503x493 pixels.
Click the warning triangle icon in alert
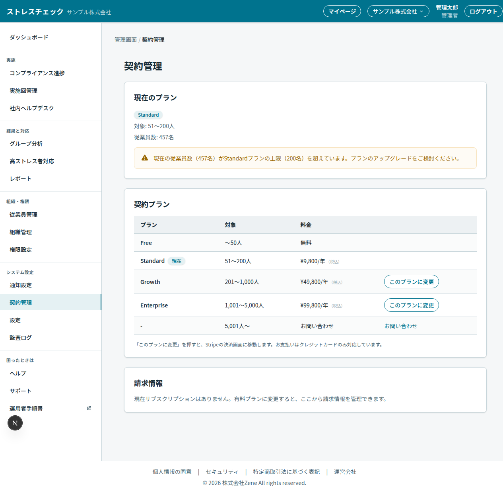pyautogui.click(x=145, y=158)
